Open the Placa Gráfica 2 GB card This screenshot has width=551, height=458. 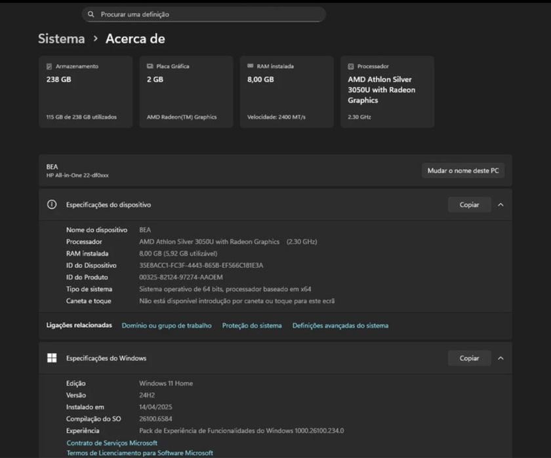click(x=186, y=92)
